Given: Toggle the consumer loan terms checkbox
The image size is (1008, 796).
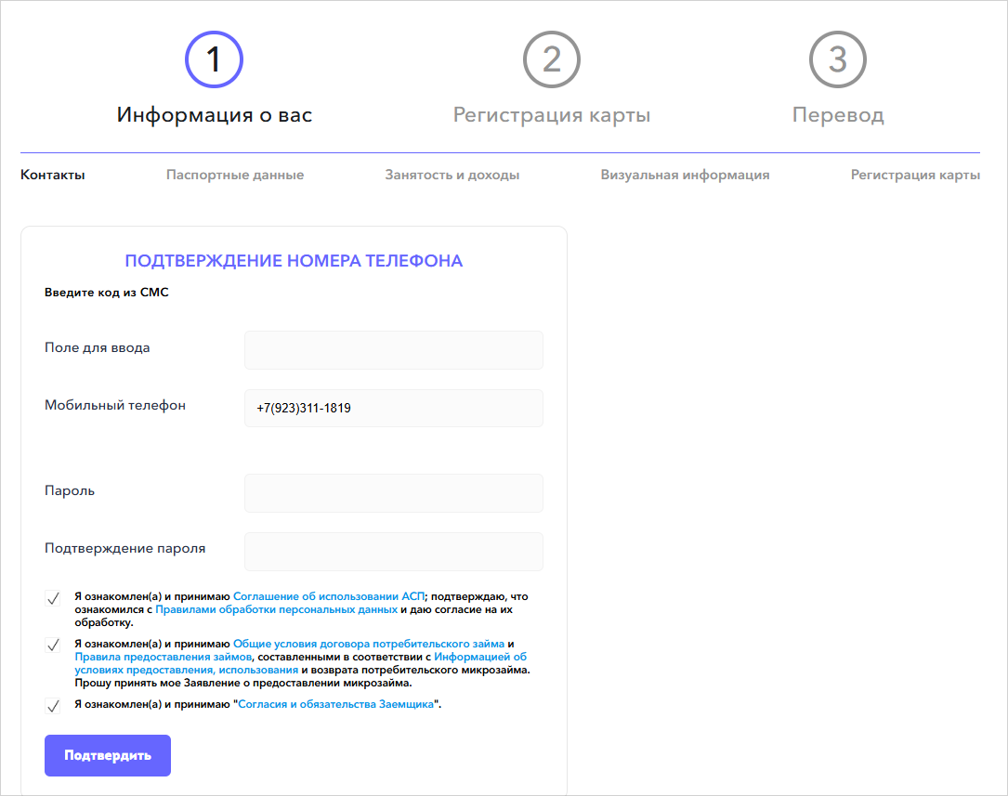Looking at the screenshot, I should (x=53, y=646).
